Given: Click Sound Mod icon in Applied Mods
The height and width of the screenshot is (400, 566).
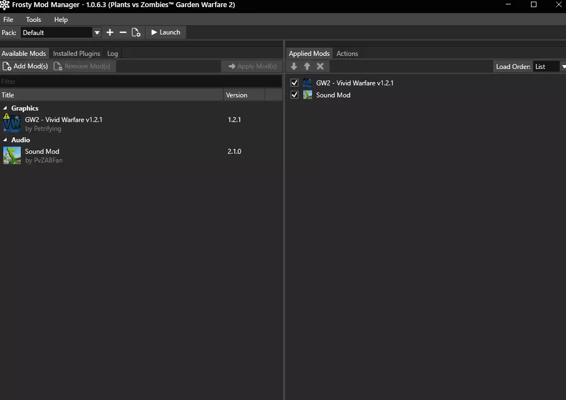Looking at the screenshot, I should [308, 95].
